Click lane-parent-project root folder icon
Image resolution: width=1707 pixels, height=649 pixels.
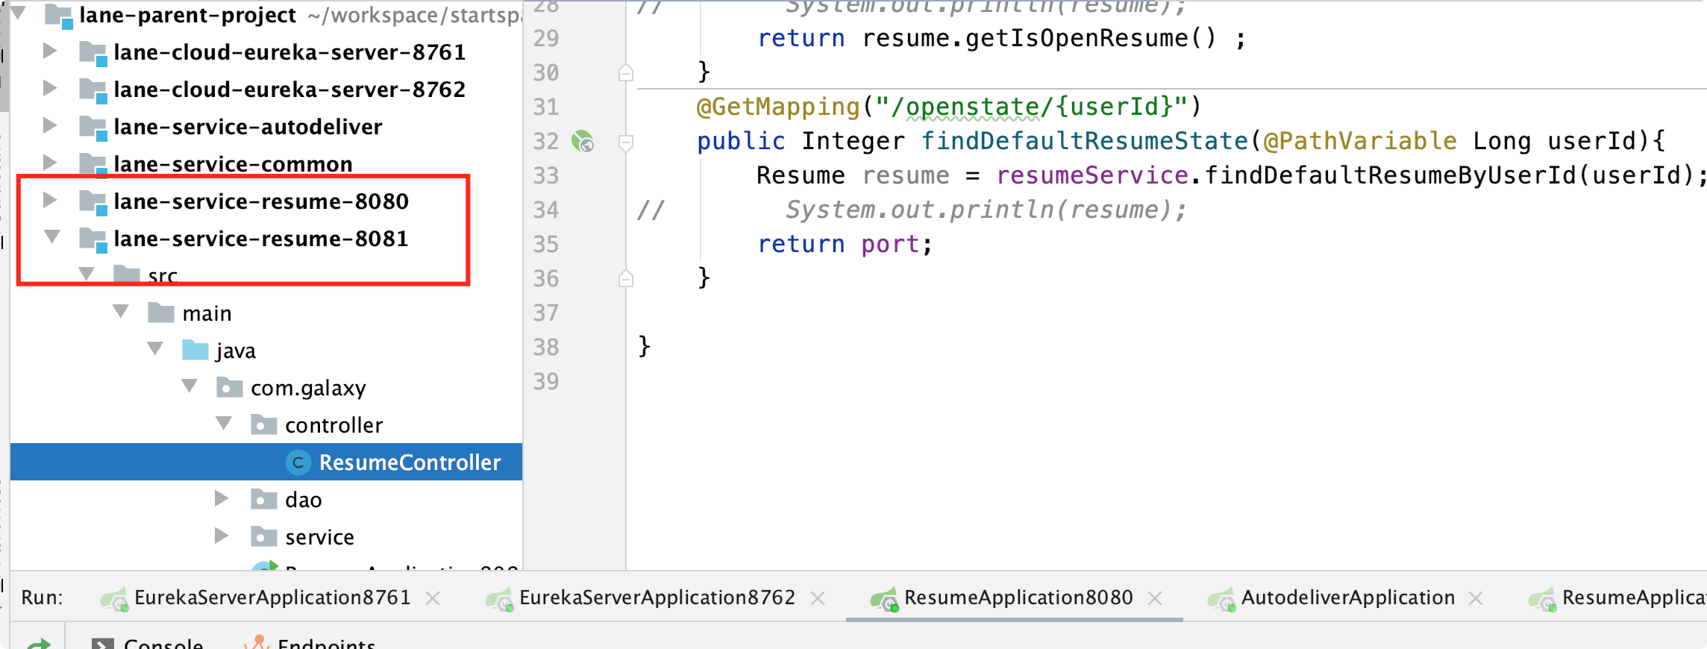(x=59, y=16)
